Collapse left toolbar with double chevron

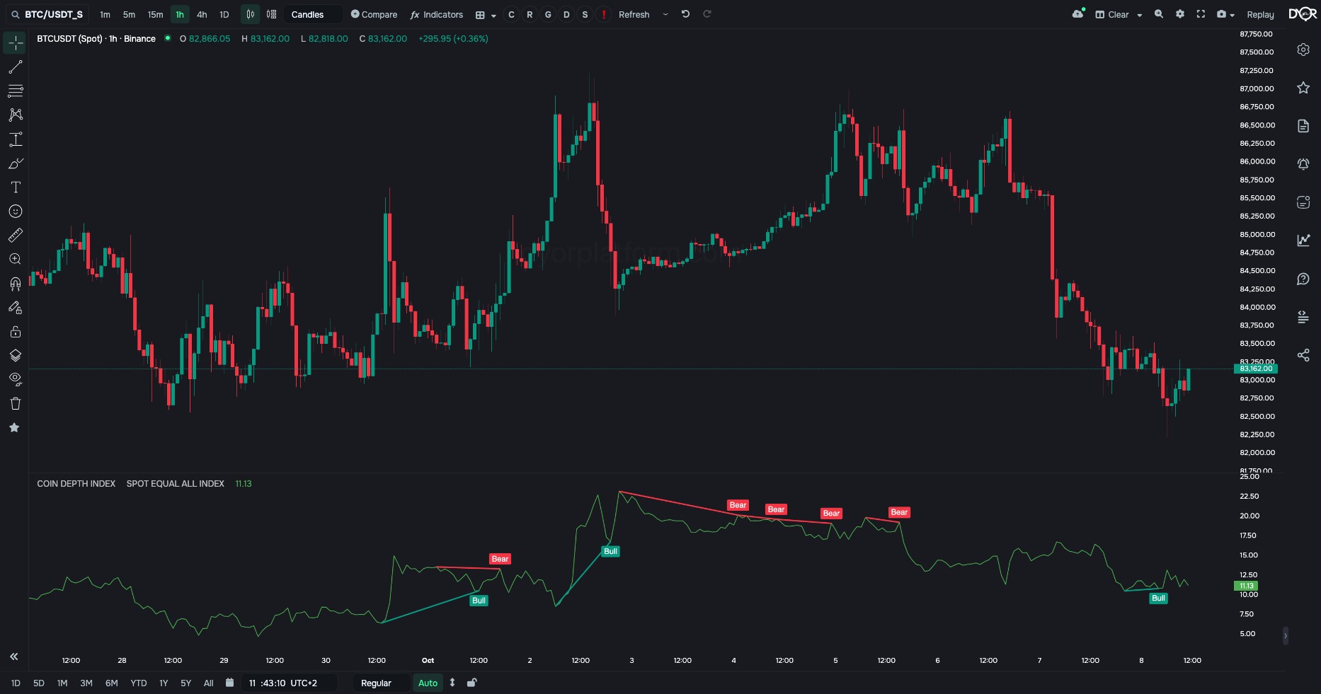(13, 657)
